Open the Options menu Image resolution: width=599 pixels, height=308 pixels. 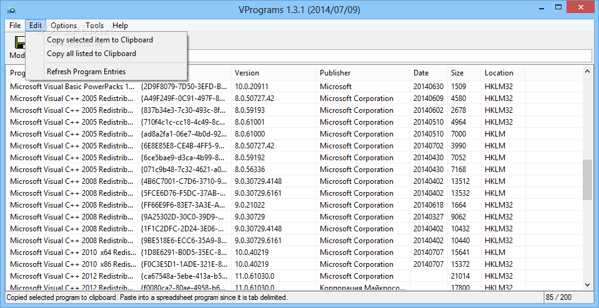pos(64,26)
